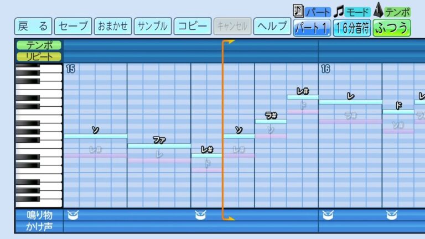425x239 pixels.
Task: Click the orange playhead top marker
Action: [x=229, y=42]
